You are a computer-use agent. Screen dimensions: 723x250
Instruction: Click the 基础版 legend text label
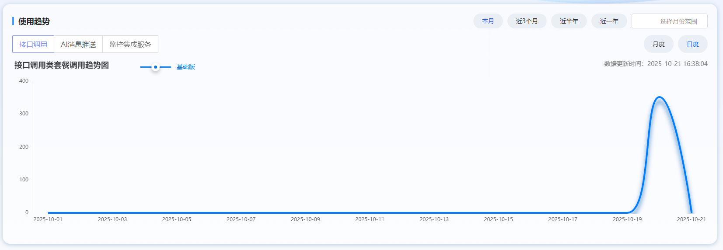point(185,67)
